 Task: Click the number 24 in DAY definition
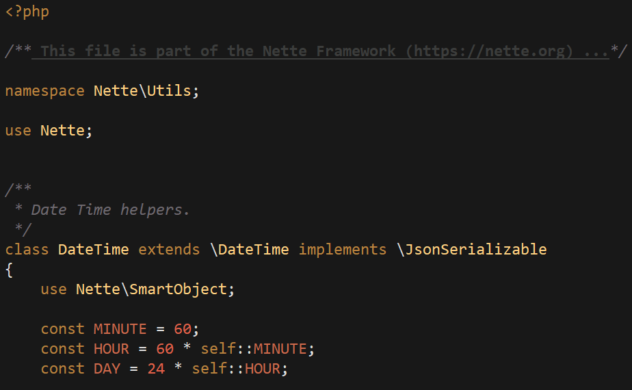tap(156, 369)
